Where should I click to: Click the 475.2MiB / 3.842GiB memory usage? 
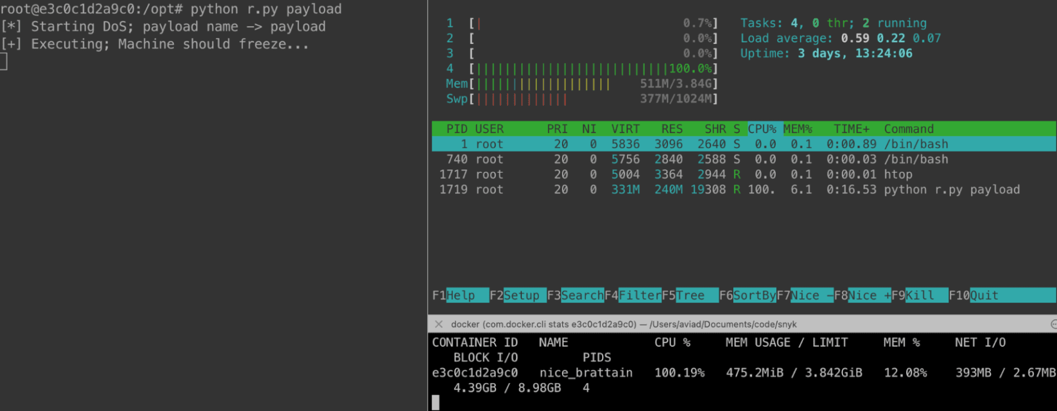pos(794,372)
